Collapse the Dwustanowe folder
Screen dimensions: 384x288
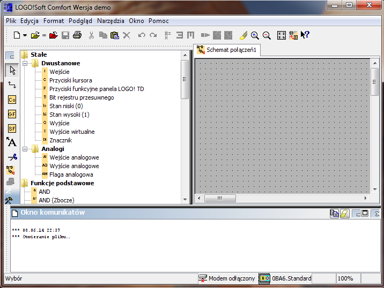pos(25,63)
